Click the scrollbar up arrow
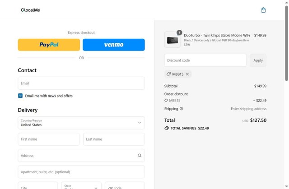This screenshot has width=289, height=189. click(x=287, y=2)
